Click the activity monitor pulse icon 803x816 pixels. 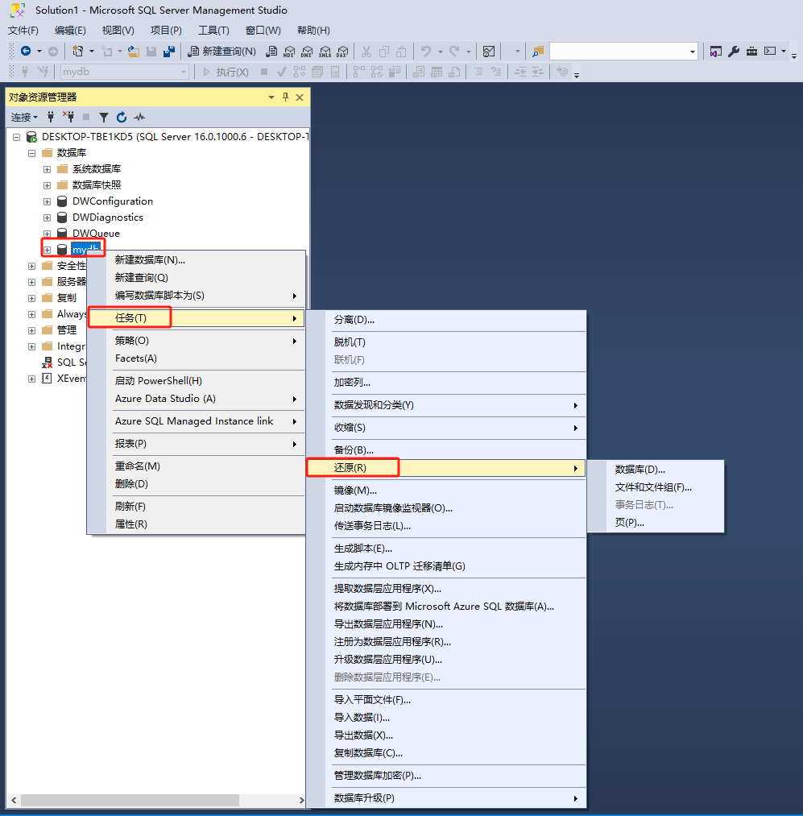tap(139, 117)
